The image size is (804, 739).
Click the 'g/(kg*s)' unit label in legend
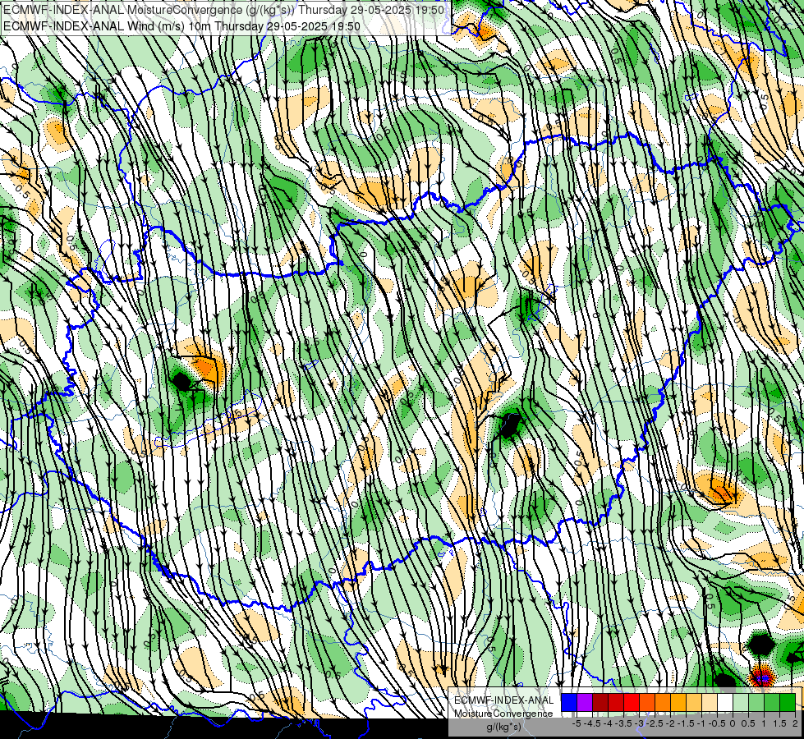[x=503, y=728]
